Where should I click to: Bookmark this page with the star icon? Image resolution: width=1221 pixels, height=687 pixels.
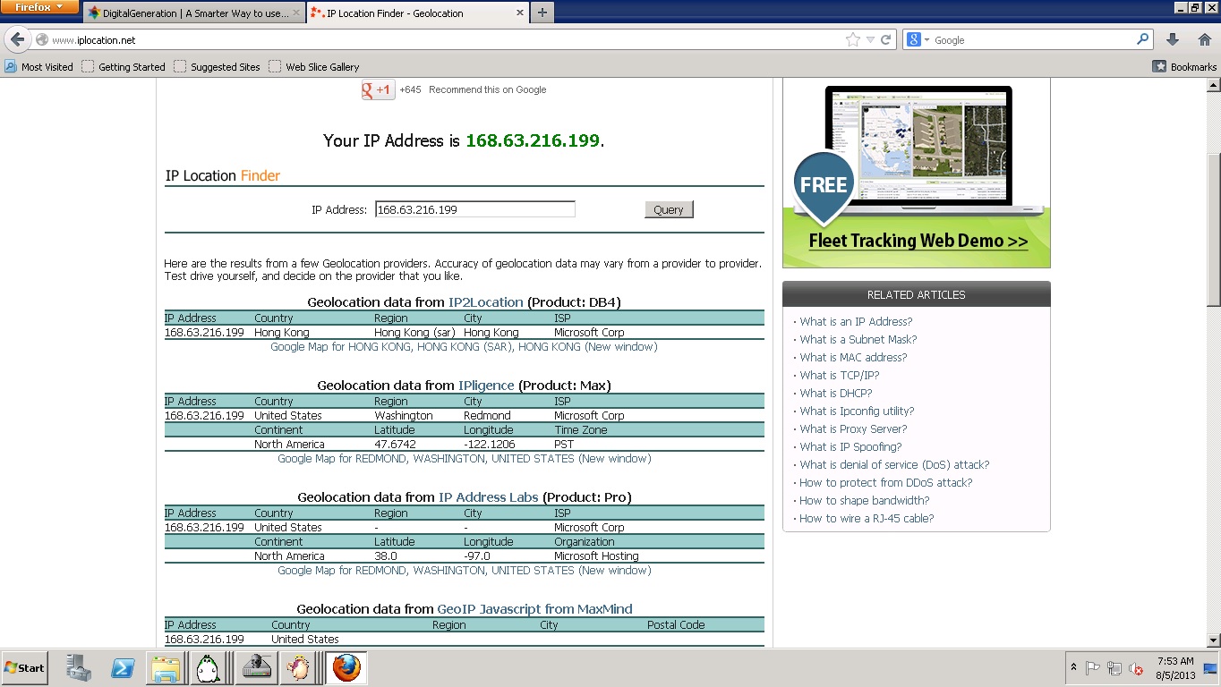[853, 39]
